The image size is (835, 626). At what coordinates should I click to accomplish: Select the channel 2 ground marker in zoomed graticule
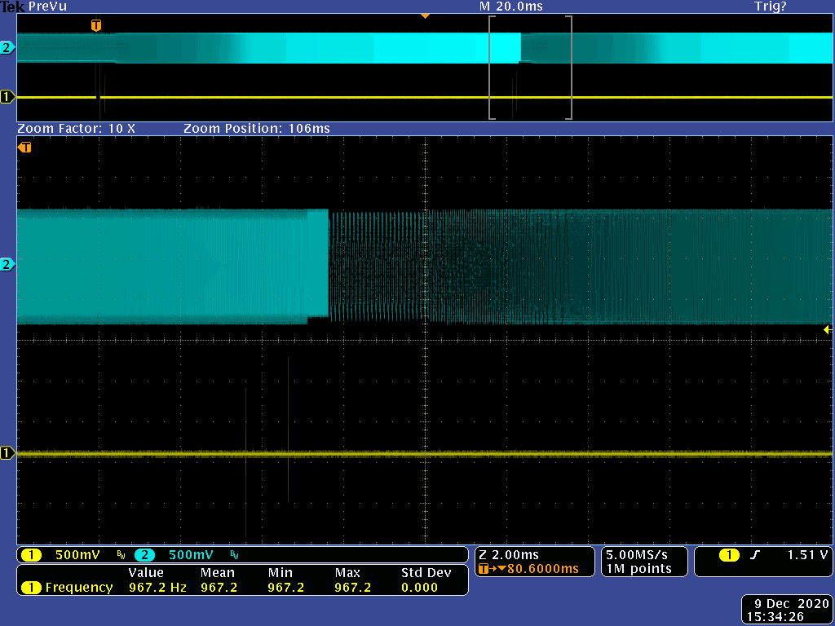[x=7, y=265]
